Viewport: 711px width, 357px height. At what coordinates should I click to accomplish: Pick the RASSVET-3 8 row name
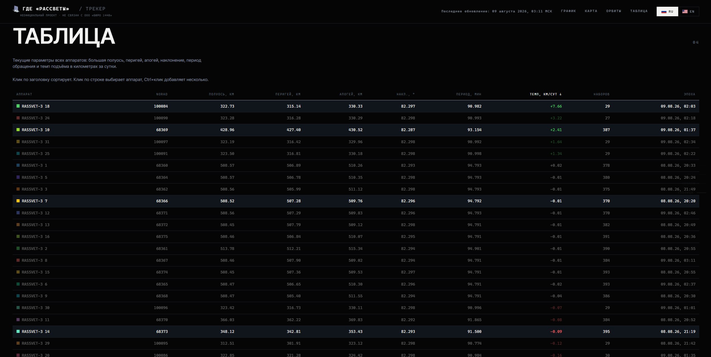click(x=34, y=260)
